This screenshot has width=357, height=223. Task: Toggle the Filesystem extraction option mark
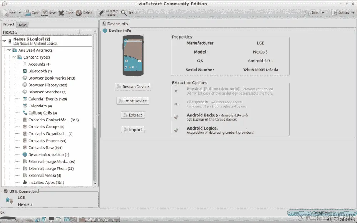[x=176, y=104]
